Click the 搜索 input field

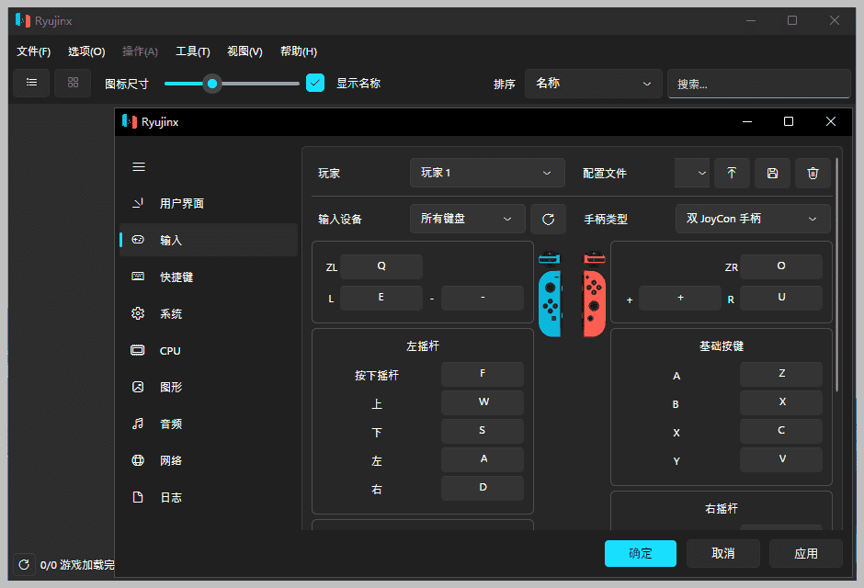coord(758,84)
